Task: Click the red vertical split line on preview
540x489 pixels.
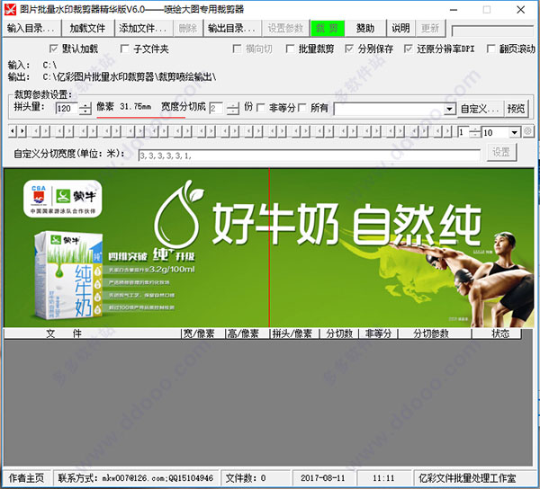Action: (269, 247)
